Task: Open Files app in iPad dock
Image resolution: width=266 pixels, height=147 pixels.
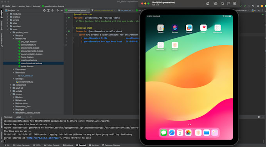Action: (x=207, y=133)
